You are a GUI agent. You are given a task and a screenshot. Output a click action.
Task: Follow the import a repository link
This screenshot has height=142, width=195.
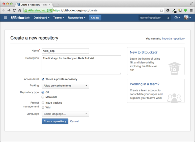[x=173, y=39]
